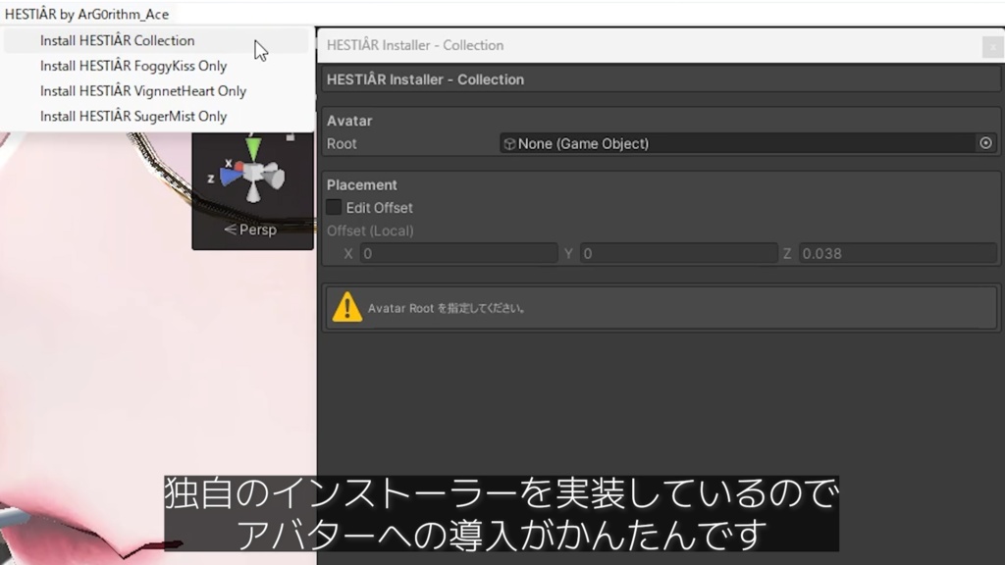Click the X offset input field
The height and width of the screenshot is (565, 1005).
coord(456,253)
